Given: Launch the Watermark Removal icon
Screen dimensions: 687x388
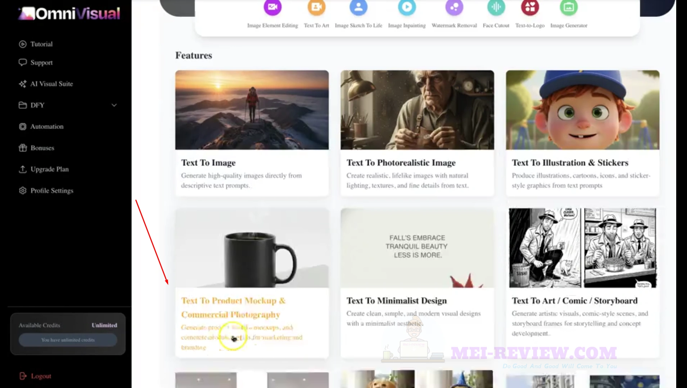Looking at the screenshot, I should coord(454,7).
